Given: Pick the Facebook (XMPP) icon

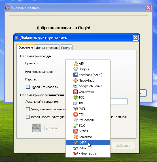Looking at the screenshot, I should [76, 75].
